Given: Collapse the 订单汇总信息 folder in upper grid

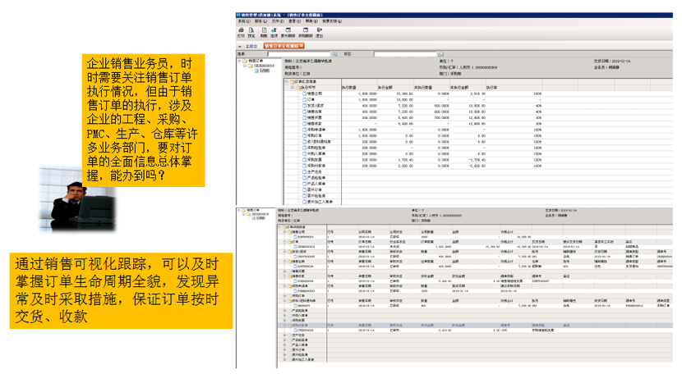Looking at the screenshot, I should pos(288,81).
